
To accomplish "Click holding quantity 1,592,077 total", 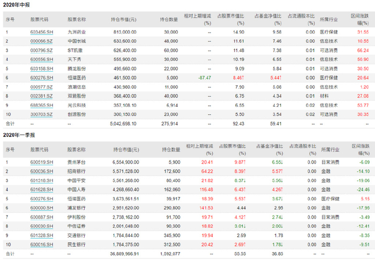I will tap(170, 254).
